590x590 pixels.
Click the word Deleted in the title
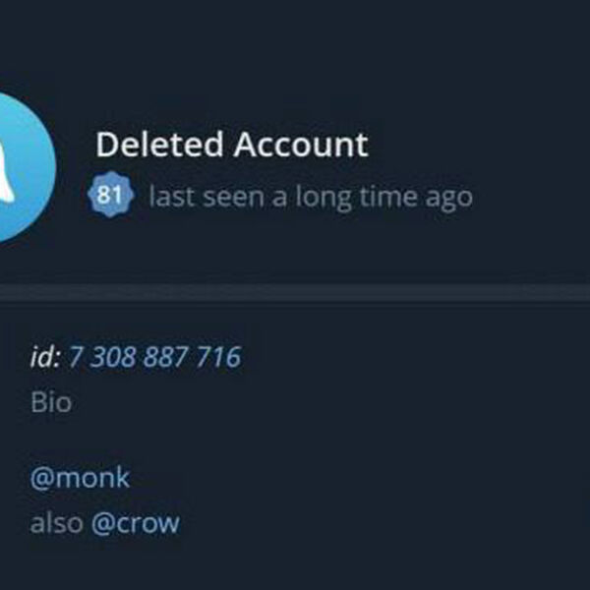pyautogui.click(x=159, y=145)
